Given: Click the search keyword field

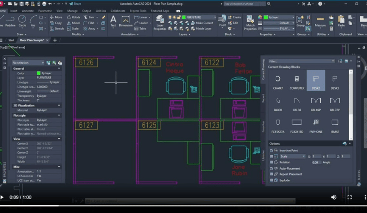Looking at the screenshot, I should pos(244,4).
